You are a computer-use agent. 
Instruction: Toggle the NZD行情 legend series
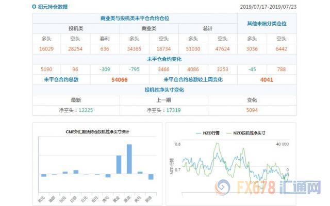pos(208,133)
